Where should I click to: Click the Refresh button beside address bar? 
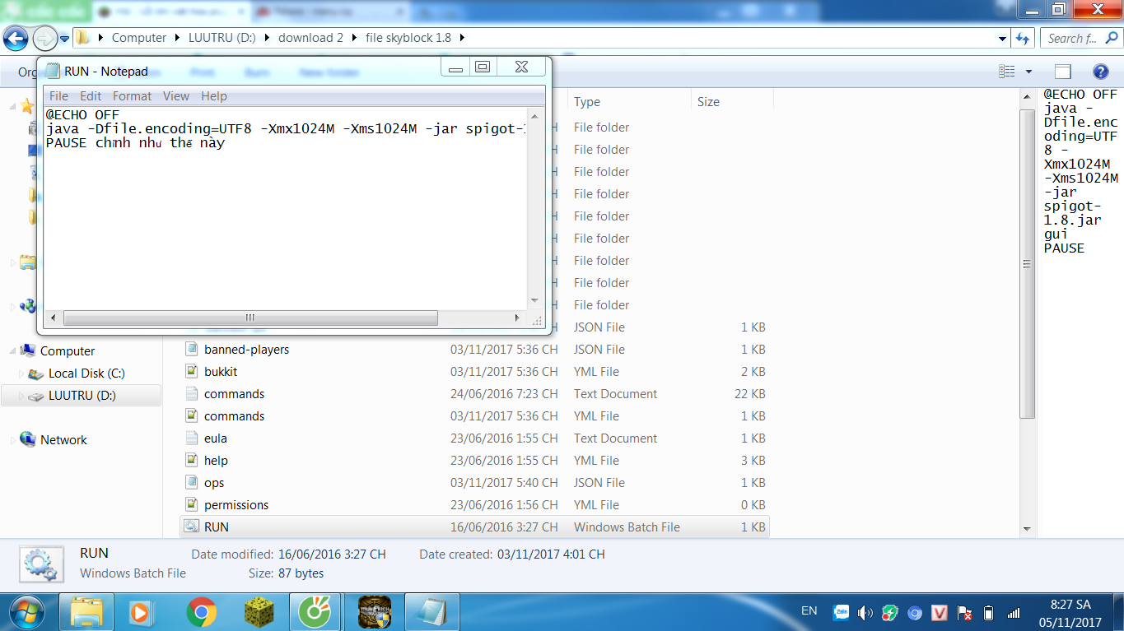tap(1024, 38)
